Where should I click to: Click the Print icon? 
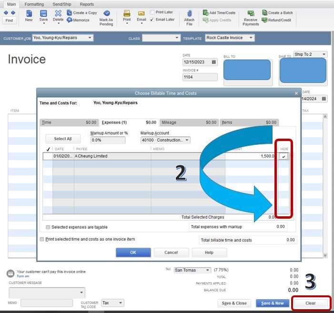pos(127,13)
